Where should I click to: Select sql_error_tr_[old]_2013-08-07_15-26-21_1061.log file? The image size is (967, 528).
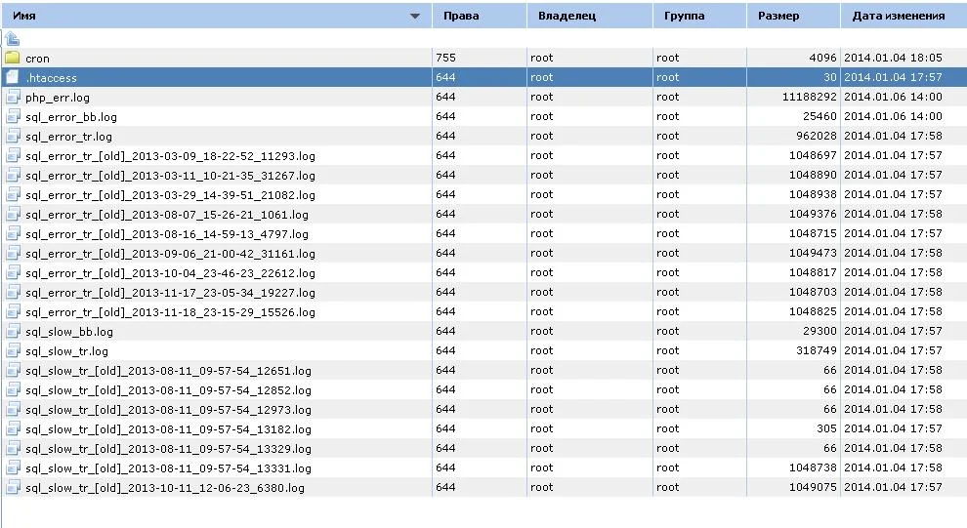166,215
